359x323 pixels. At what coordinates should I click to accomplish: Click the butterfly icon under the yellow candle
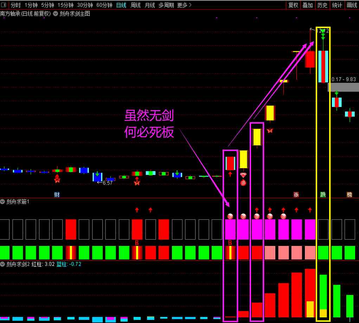point(270,131)
